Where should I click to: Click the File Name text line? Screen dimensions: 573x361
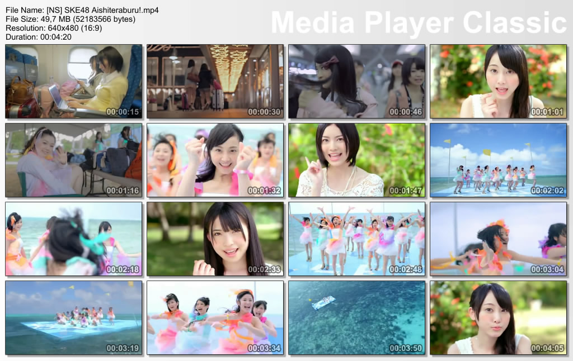pos(82,10)
